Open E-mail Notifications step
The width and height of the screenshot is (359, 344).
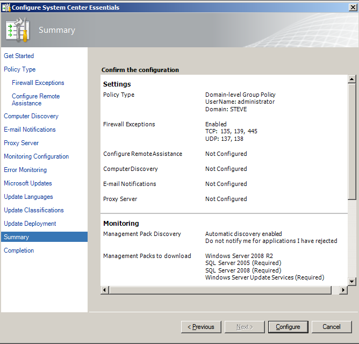coord(30,130)
